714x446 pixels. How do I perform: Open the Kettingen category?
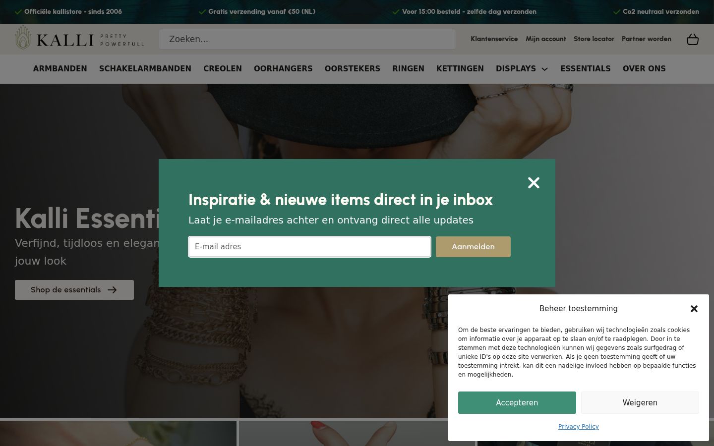pyautogui.click(x=460, y=69)
